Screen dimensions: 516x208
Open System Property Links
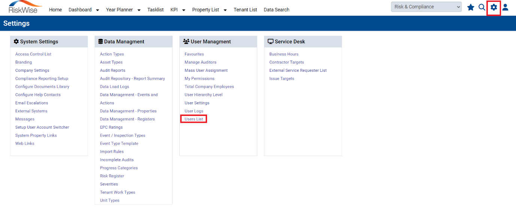tap(36, 135)
